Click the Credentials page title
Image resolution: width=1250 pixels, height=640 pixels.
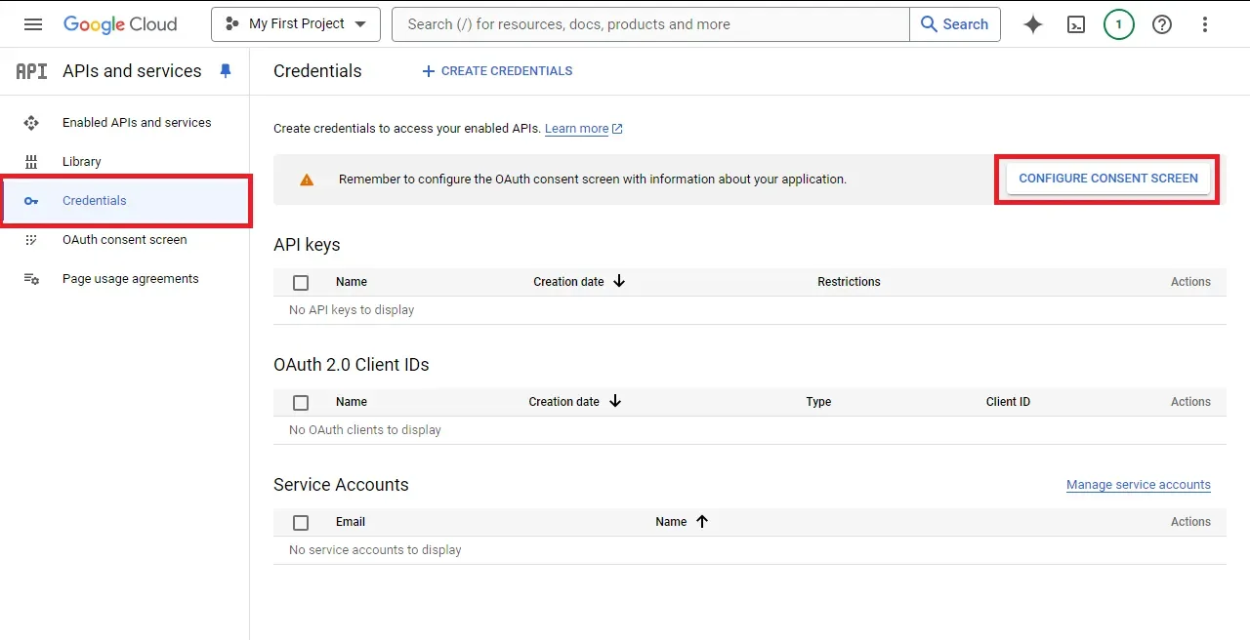pyautogui.click(x=317, y=71)
